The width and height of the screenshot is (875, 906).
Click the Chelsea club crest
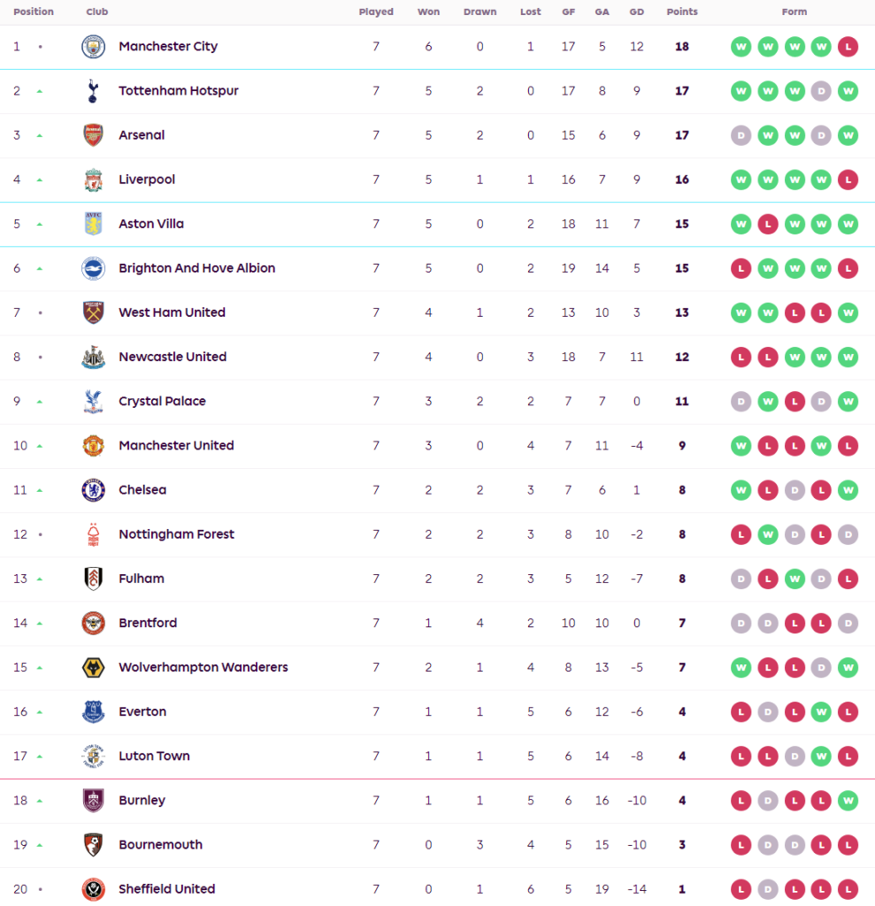(x=93, y=489)
